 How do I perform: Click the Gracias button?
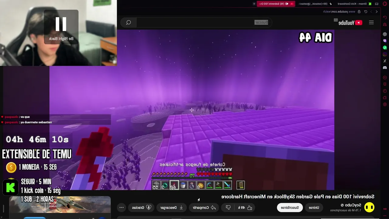[x=141, y=207]
